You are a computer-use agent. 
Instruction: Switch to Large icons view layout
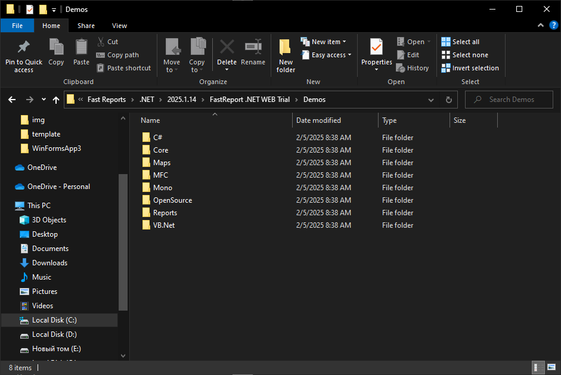551,367
